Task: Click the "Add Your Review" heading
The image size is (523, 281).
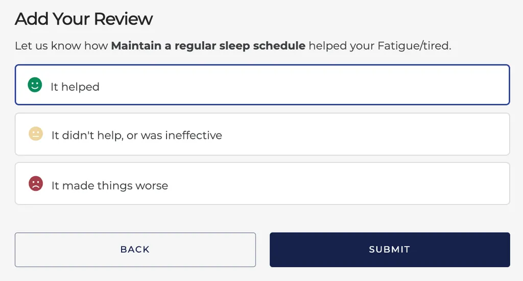Action: tap(84, 19)
